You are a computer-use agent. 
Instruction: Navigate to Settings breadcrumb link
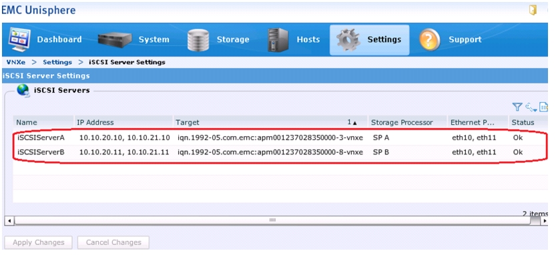[57, 62]
